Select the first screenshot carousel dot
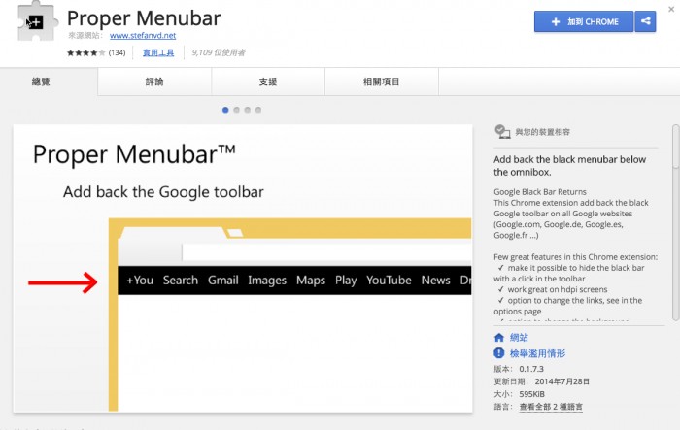 225,110
